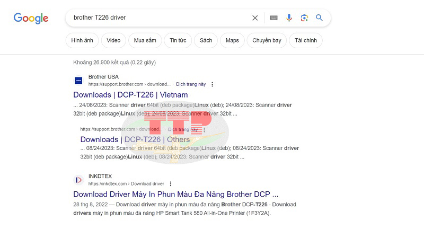
Task: Open Downloads | DCP-T226 | Vietnam result
Action: click(130, 95)
